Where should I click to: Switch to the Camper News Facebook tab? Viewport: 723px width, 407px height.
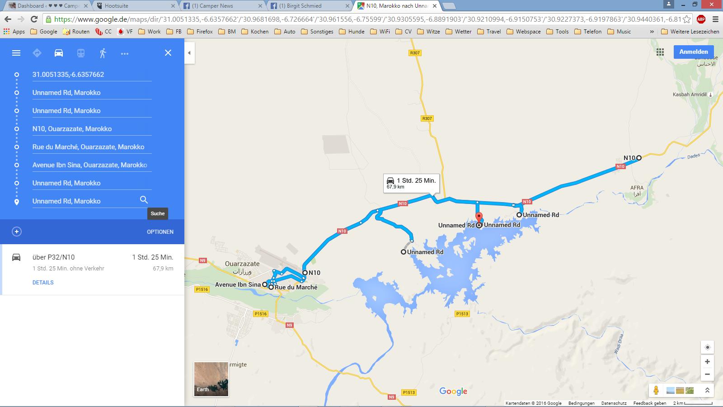pyautogui.click(x=222, y=6)
